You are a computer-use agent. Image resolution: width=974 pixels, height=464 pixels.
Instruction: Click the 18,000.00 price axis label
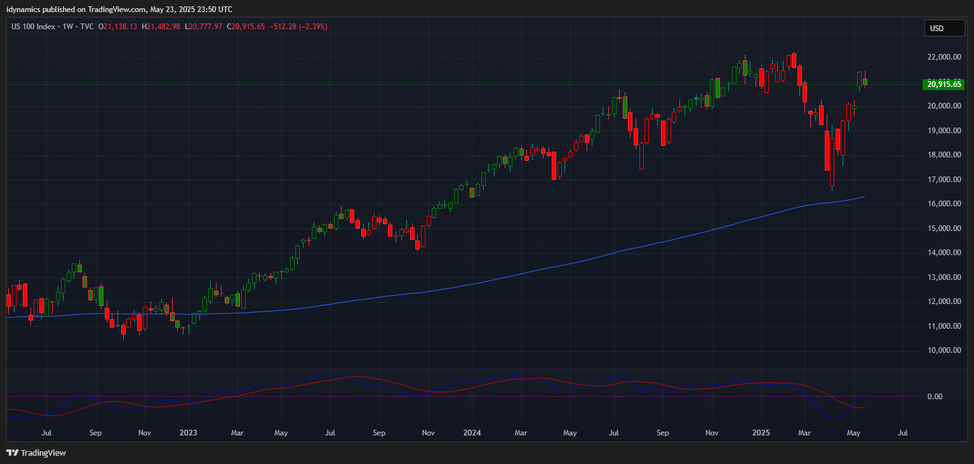(x=944, y=155)
